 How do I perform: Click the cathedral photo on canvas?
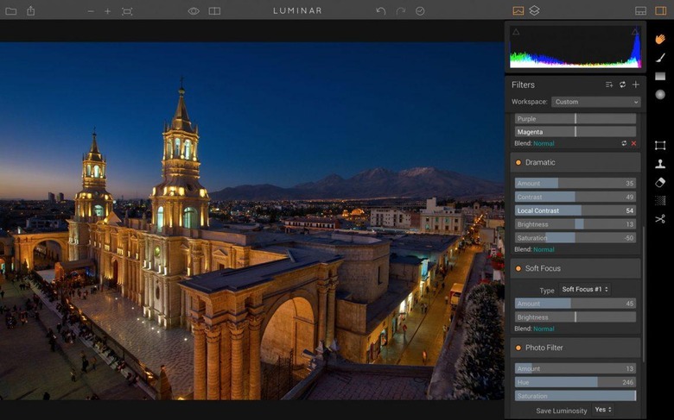tap(252, 221)
